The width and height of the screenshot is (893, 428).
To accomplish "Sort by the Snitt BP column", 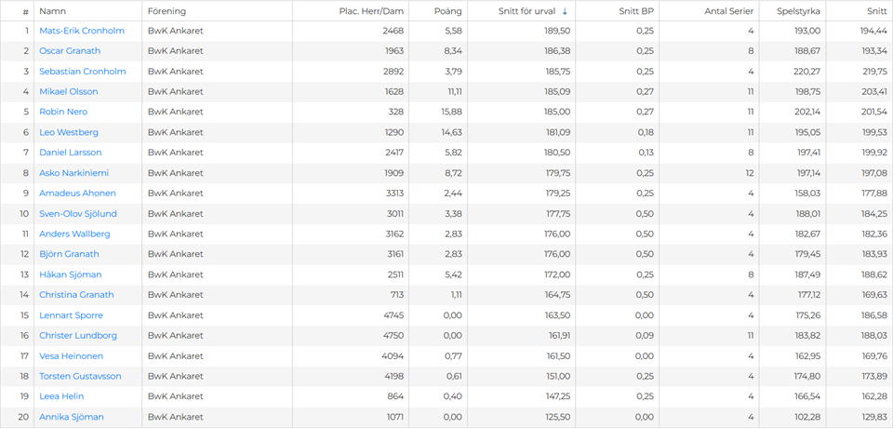I will (x=636, y=11).
